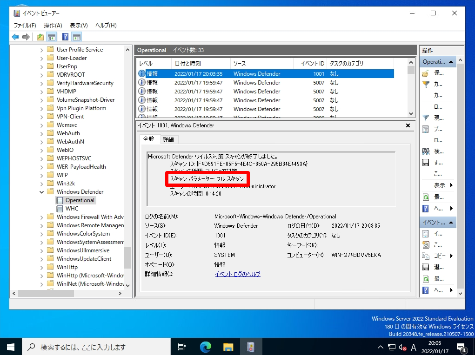
Task: Toggle the console tree toolbar icon
Action: 52,37
